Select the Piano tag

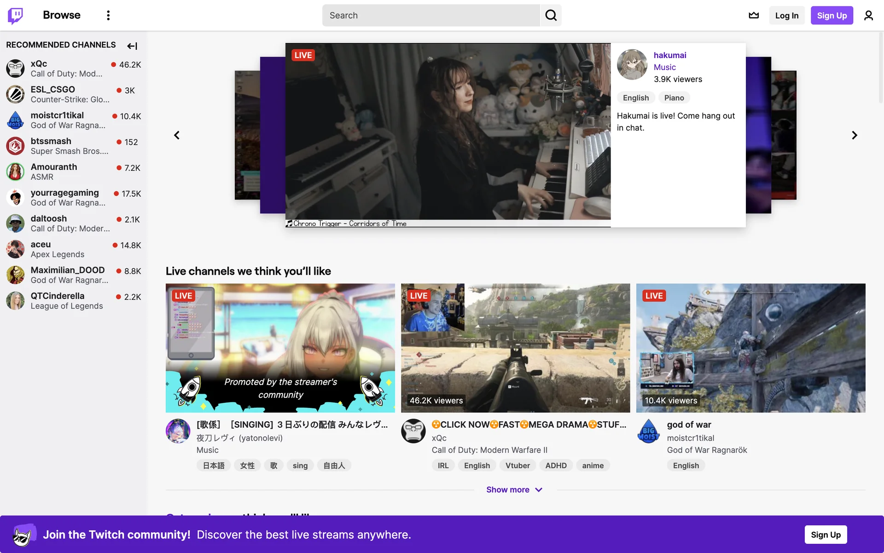click(x=674, y=98)
